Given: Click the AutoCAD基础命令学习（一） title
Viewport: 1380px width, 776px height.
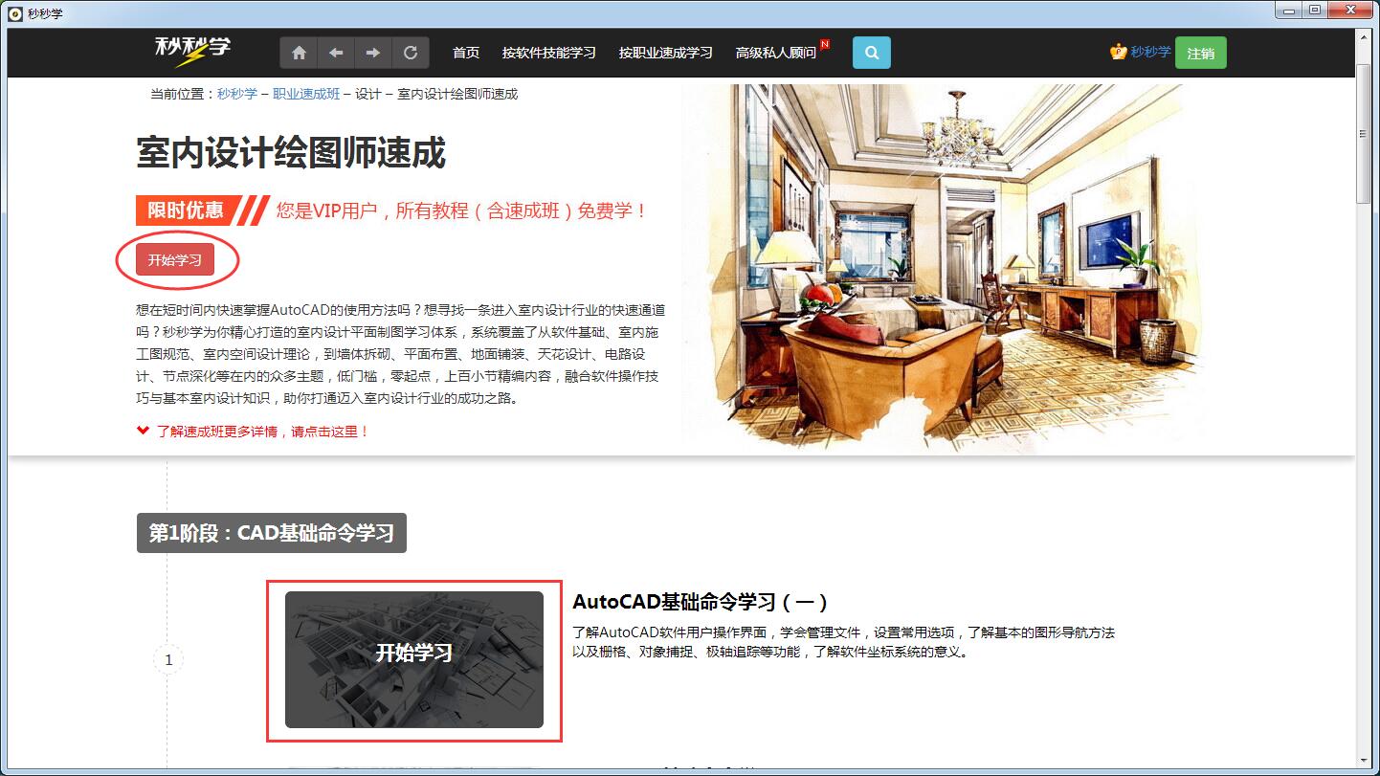Looking at the screenshot, I should click(x=700, y=602).
